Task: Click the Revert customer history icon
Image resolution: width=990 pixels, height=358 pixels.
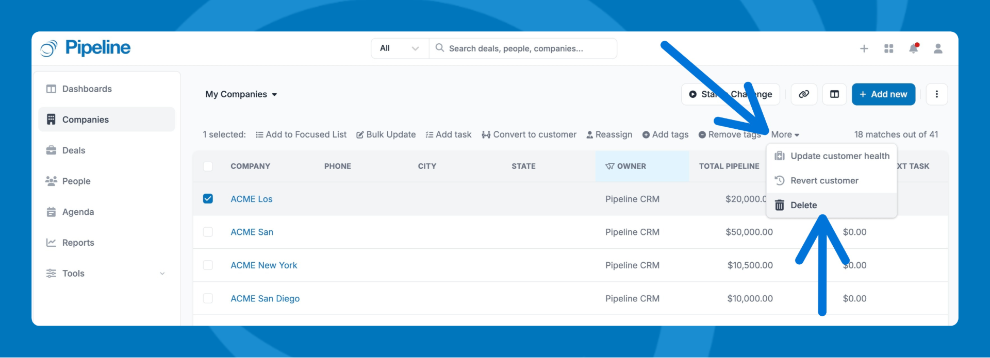Action: tap(780, 180)
